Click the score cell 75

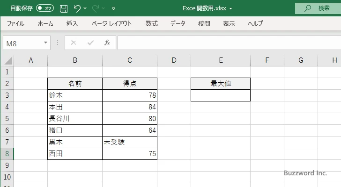click(x=130, y=154)
